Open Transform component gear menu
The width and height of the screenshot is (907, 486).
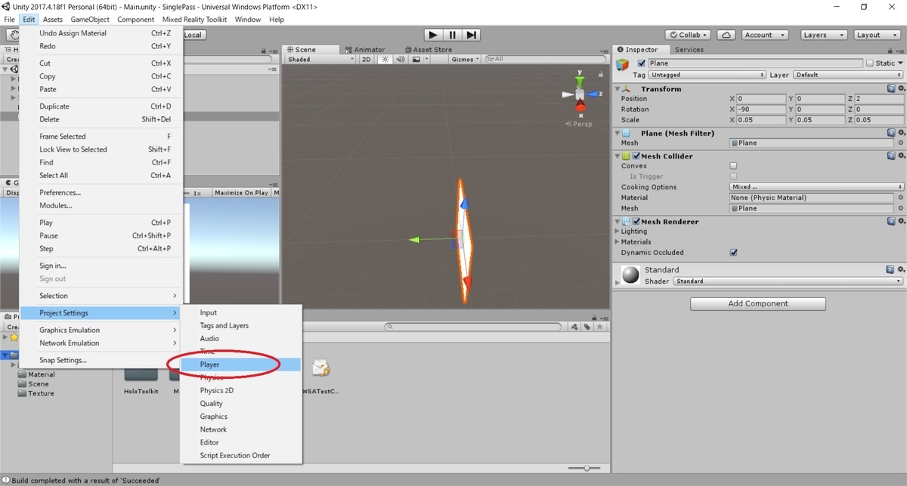point(900,89)
